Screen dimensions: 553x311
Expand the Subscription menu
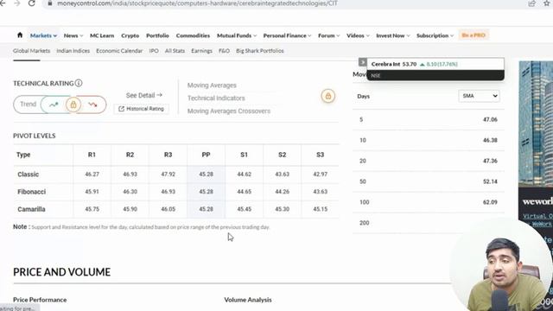point(435,35)
